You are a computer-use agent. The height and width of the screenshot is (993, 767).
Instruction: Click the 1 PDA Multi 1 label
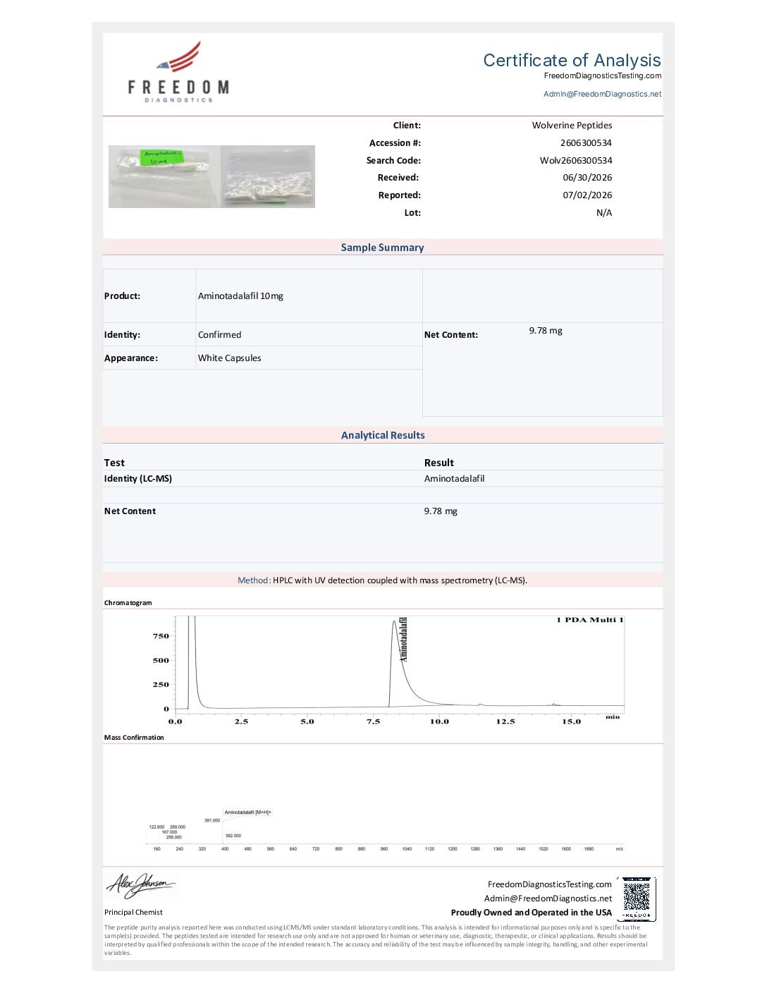[x=590, y=620]
